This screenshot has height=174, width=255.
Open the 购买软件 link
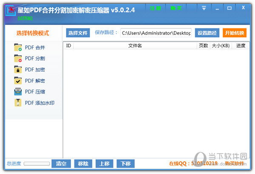pyautogui.click(x=234, y=163)
